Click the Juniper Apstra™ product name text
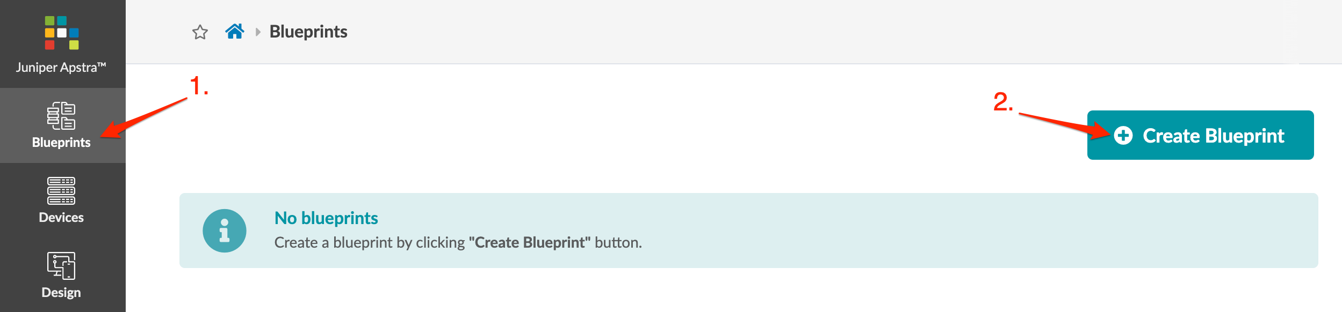This screenshot has height=312, width=1342. click(x=61, y=68)
